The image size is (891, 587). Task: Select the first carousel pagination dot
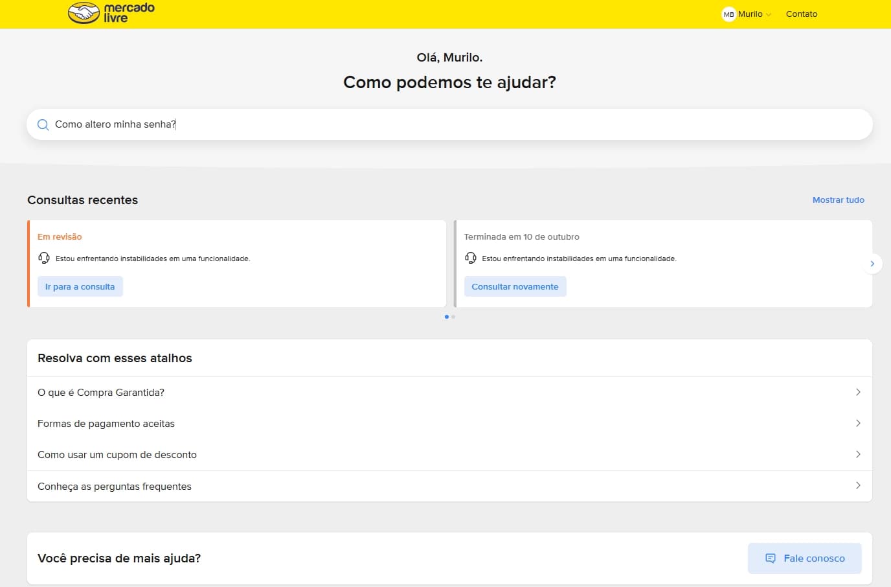click(x=447, y=317)
